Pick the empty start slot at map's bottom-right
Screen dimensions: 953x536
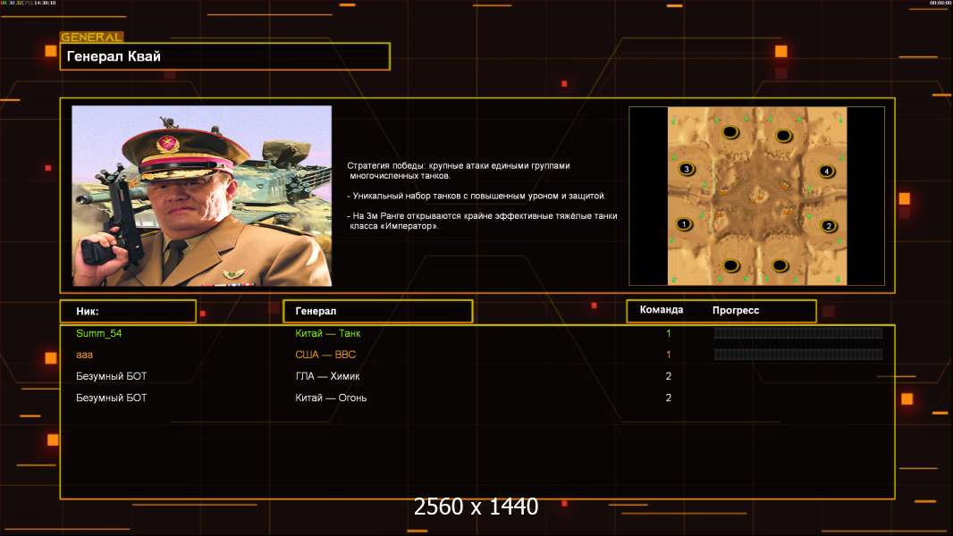pos(780,264)
